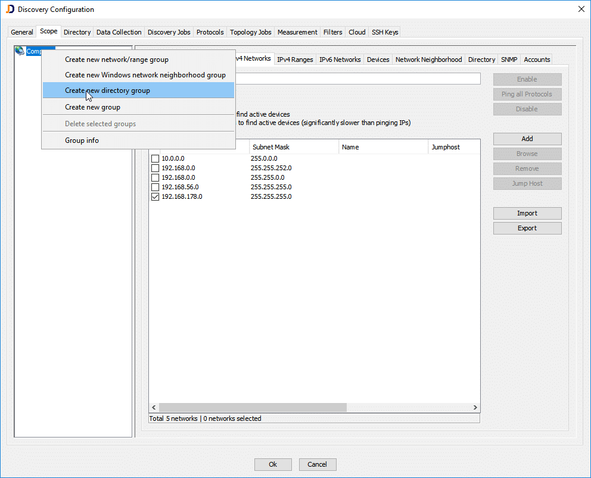This screenshot has width=591, height=478.
Task: Click the Add button
Action: pyautogui.click(x=527, y=138)
